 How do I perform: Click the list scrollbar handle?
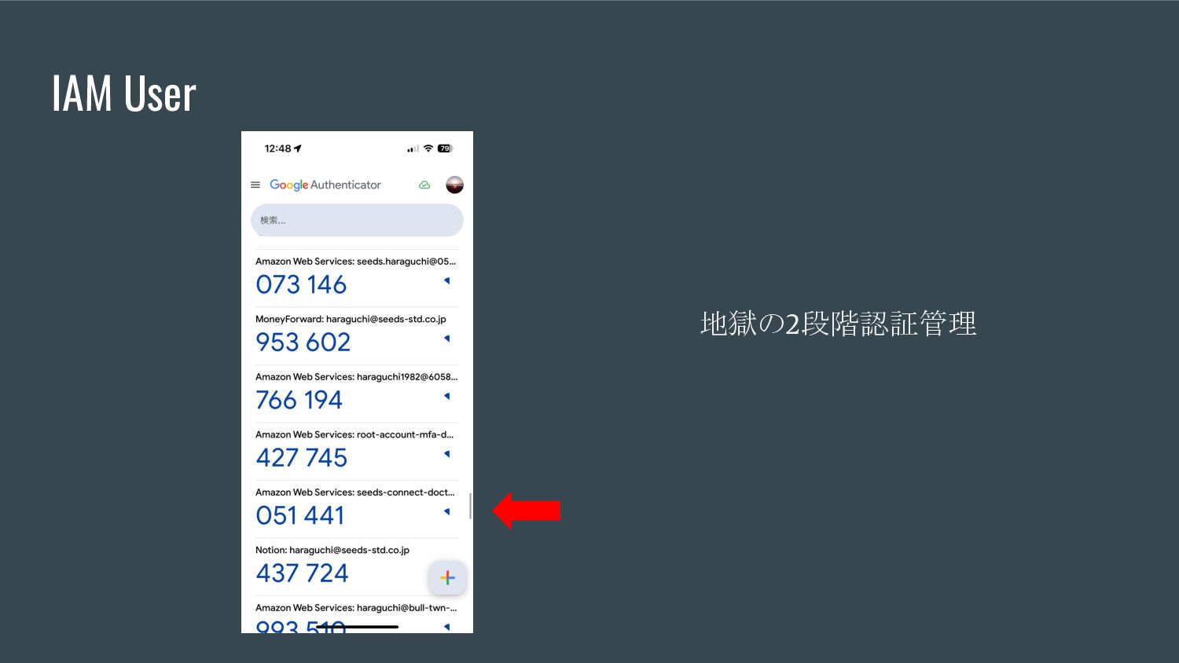(x=470, y=506)
